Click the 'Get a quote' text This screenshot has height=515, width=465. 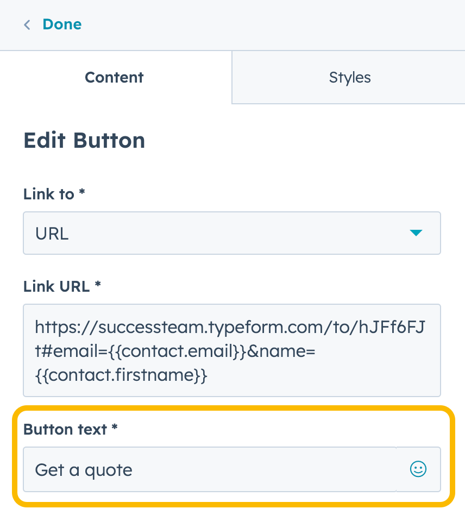pyautogui.click(x=84, y=469)
